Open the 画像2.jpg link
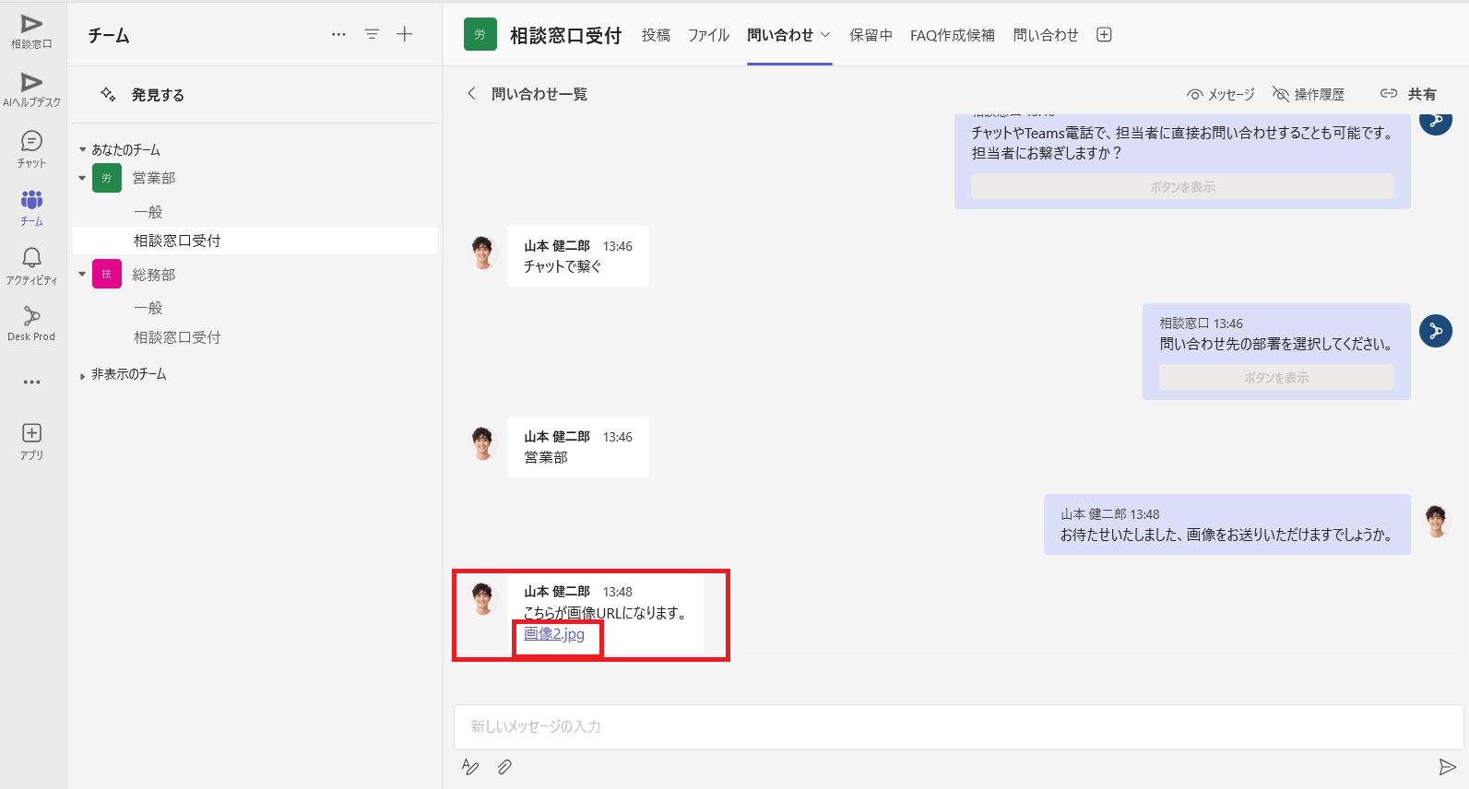 click(x=554, y=634)
